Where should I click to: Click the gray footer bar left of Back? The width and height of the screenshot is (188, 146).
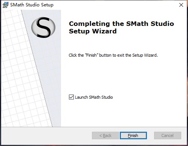(x=46, y=135)
